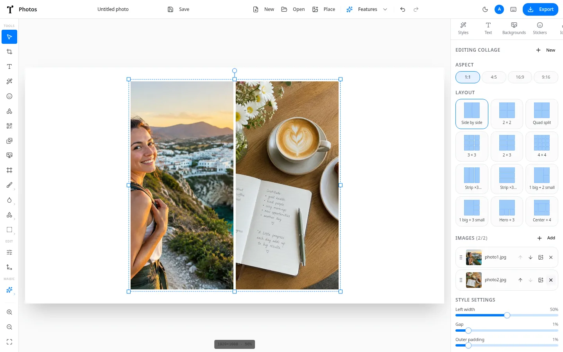563x352 pixels.
Task: Click the Gap slider handle
Action: click(x=468, y=330)
